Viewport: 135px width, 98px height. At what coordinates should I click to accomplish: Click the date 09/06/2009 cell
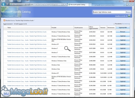coord(92,65)
